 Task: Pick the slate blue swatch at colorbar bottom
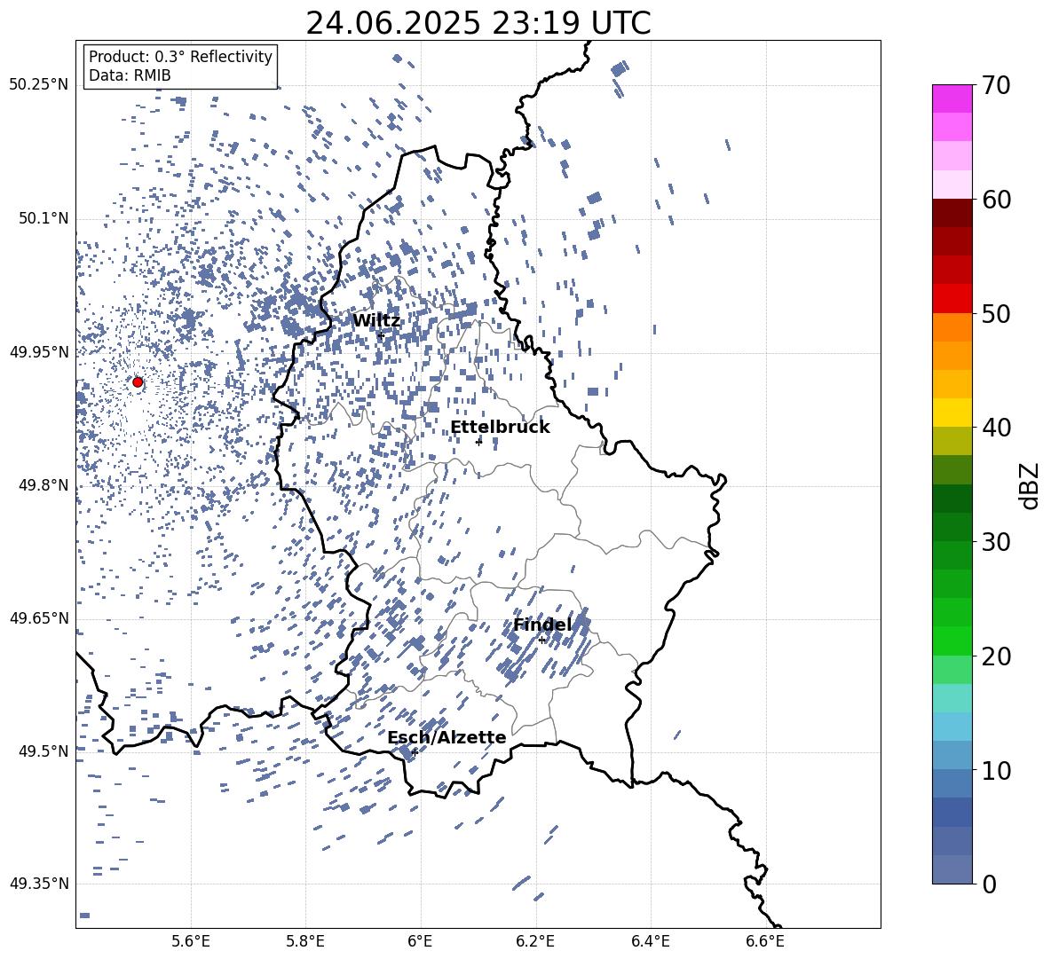click(x=952, y=869)
